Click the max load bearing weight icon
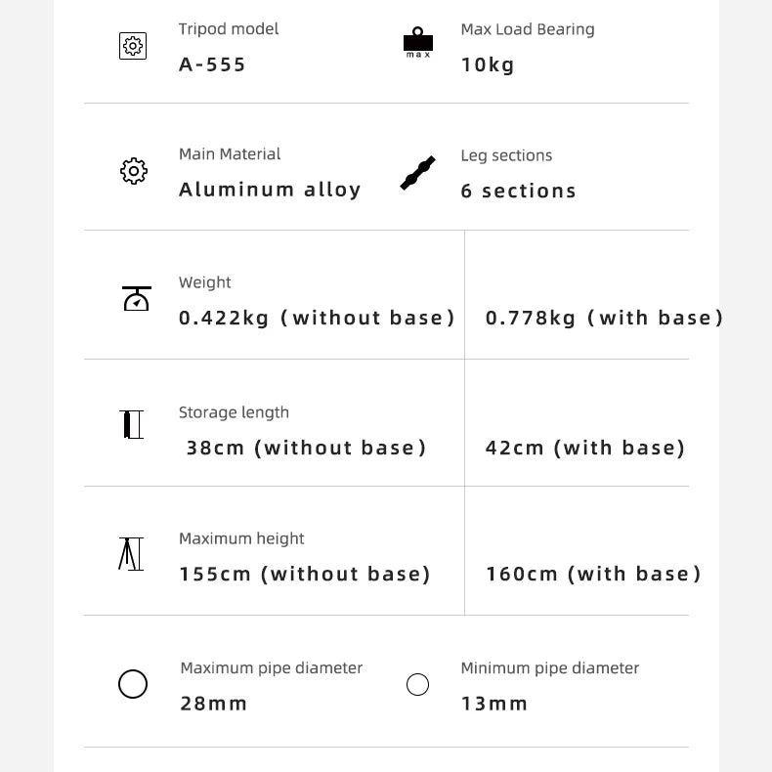772x772 pixels. (x=417, y=42)
